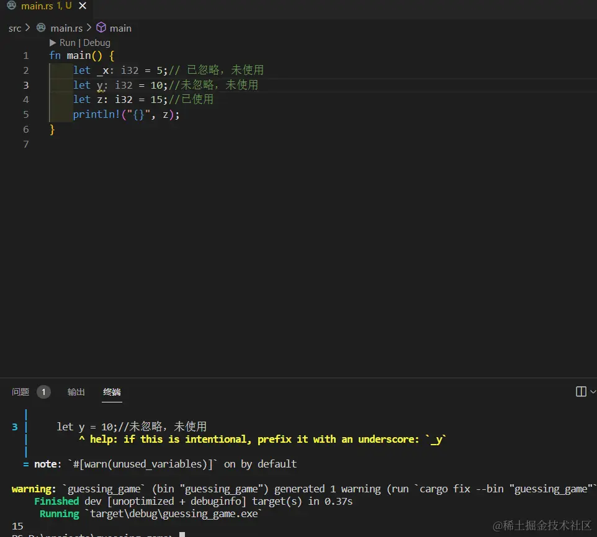Click the Finished dev terminal line
The height and width of the screenshot is (537, 597).
pos(194,501)
